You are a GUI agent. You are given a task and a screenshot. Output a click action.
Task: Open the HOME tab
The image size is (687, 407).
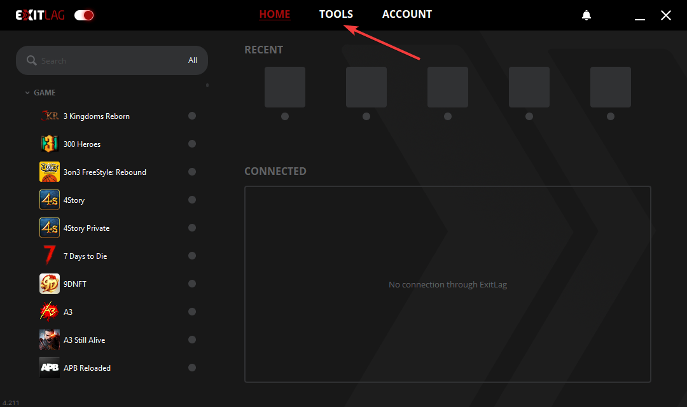click(x=275, y=14)
